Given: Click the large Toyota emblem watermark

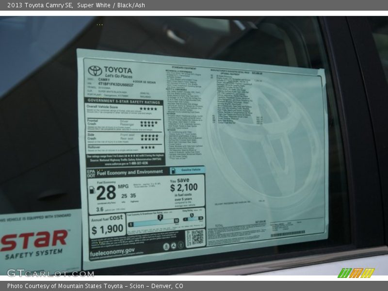Looking at the screenshot, I should [264, 141].
